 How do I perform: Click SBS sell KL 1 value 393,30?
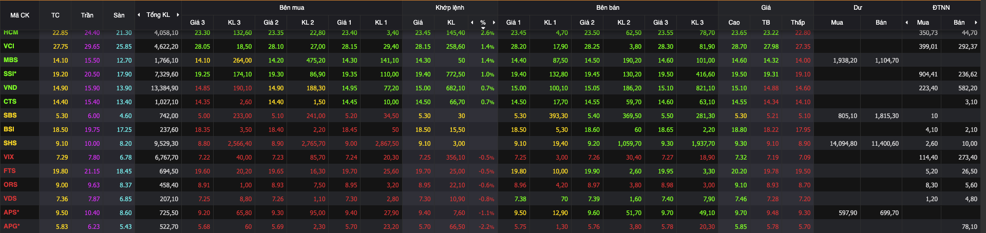(x=558, y=116)
